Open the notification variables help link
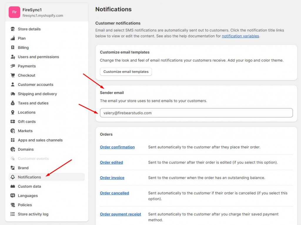Screen dimensions: 301x225 (240, 36)
